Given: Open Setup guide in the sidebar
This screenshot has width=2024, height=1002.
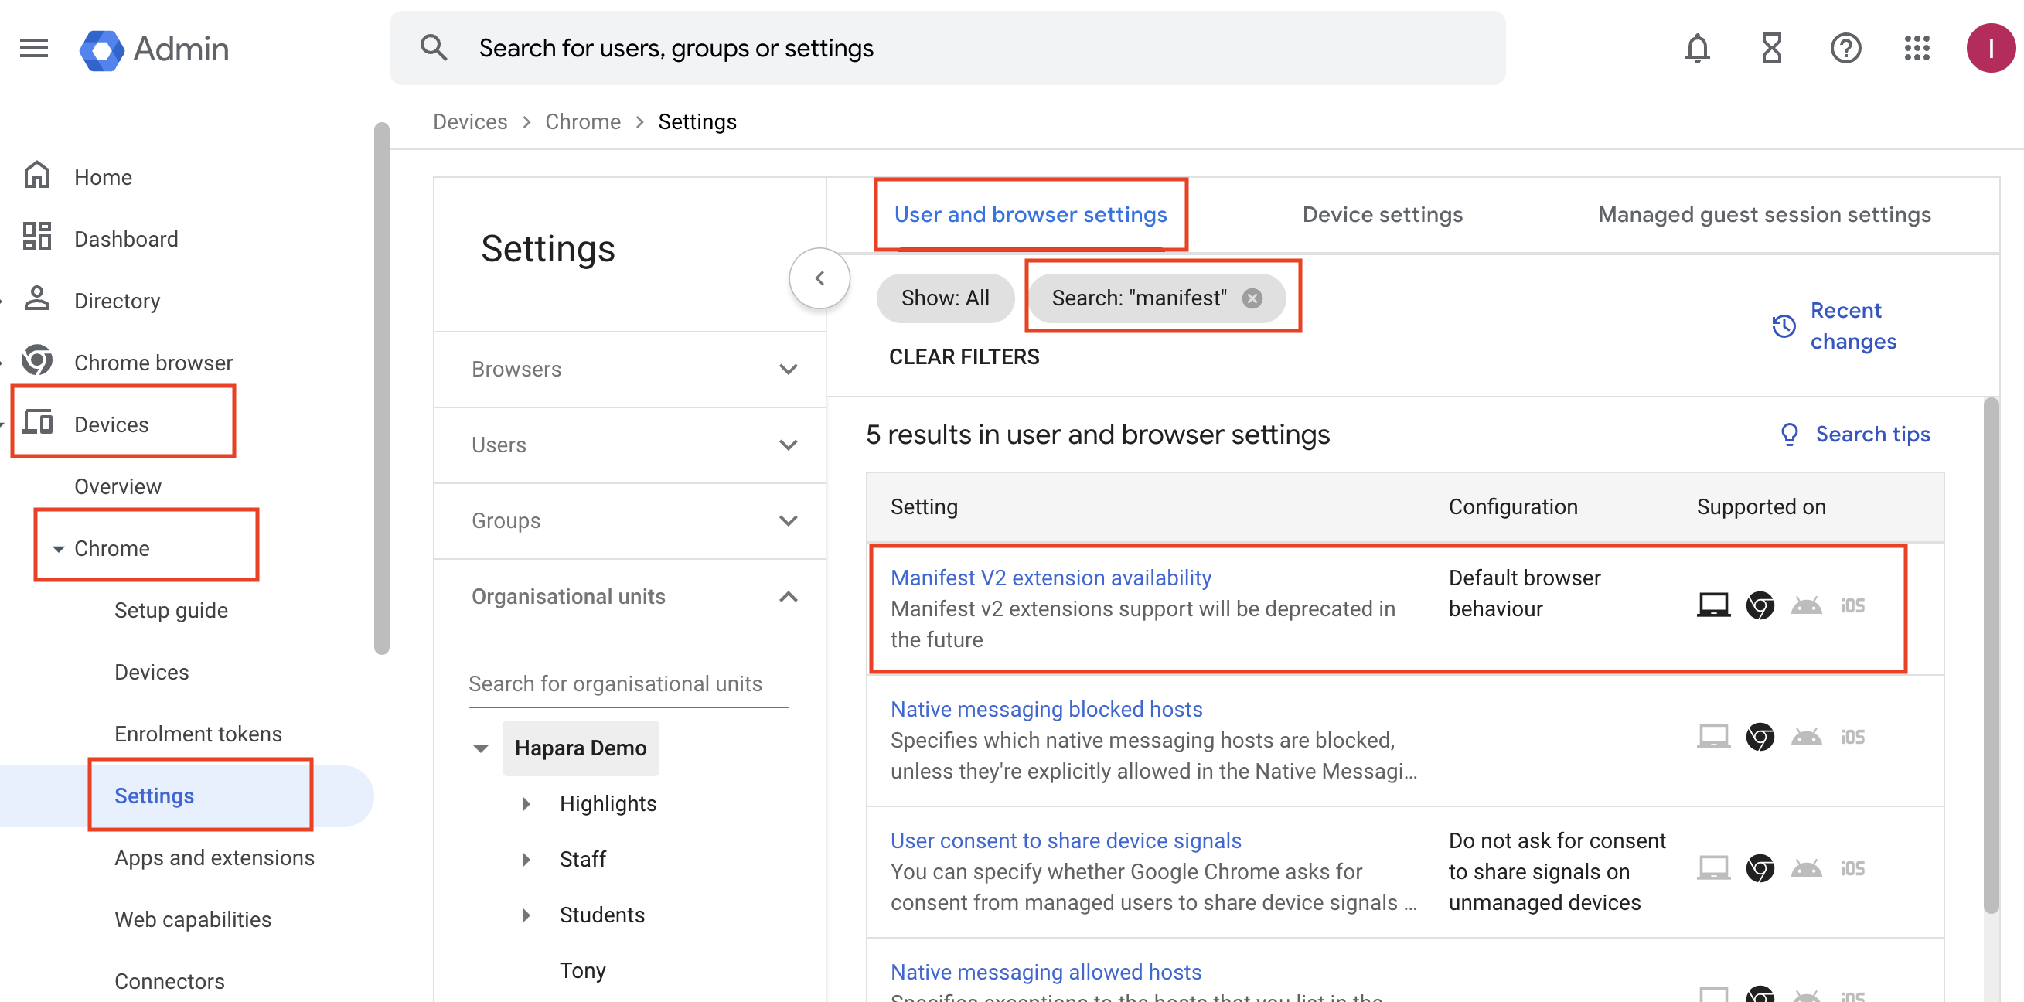Looking at the screenshot, I should point(171,610).
